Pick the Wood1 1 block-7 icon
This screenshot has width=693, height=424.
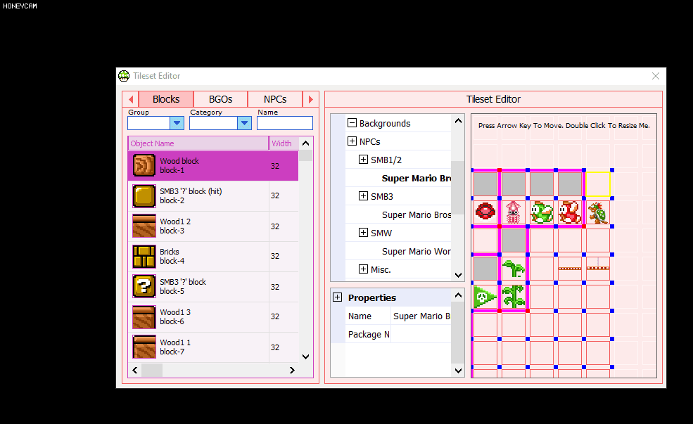coord(144,347)
